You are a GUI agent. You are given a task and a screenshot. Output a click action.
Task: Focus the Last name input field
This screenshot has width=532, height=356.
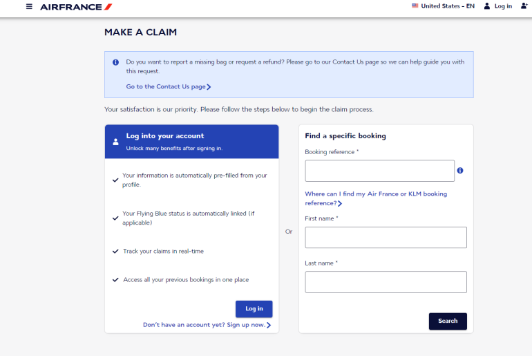(386, 282)
